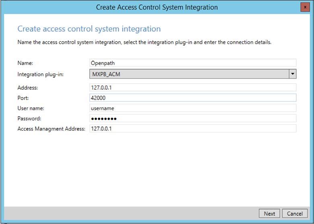314x224 pixels.
Task: Click the Create Access Control System Integration title bar
Action: coord(157,7)
